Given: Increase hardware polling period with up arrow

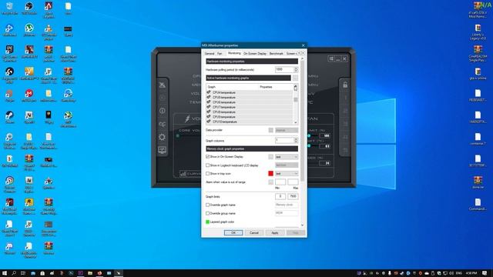Looking at the screenshot, I should pos(296,68).
